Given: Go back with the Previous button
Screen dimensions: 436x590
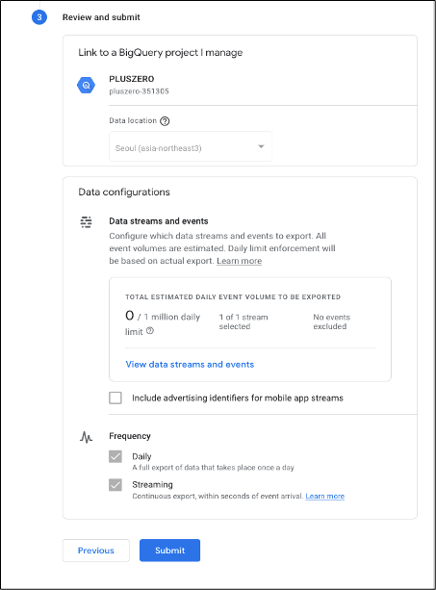Looking at the screenshot, I should point(96,551).
